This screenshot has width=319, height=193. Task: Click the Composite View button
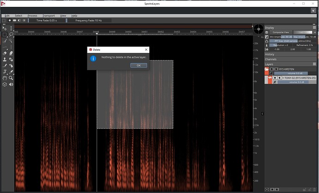click(281, 32)
